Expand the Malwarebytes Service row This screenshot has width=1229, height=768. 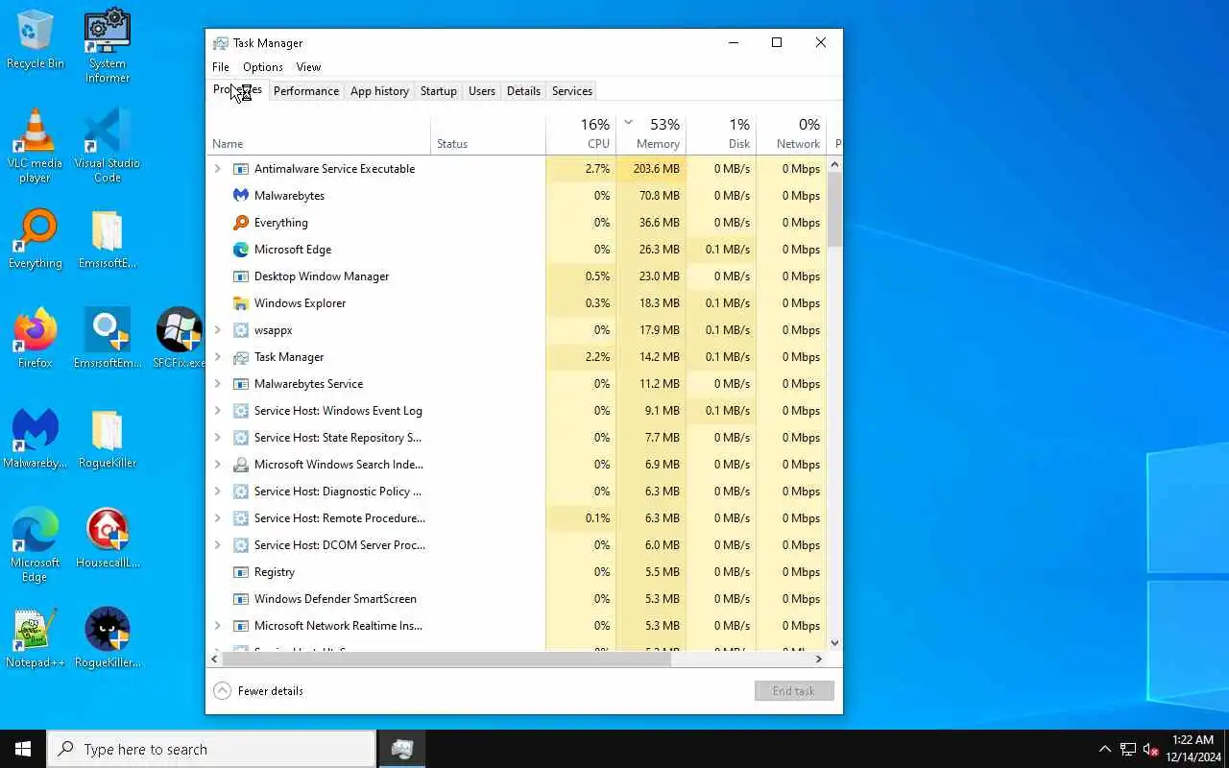tap(217, 383)
